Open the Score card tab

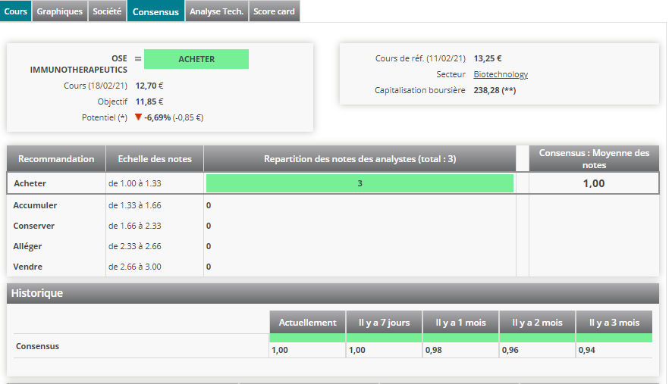(x=274, y=11)
